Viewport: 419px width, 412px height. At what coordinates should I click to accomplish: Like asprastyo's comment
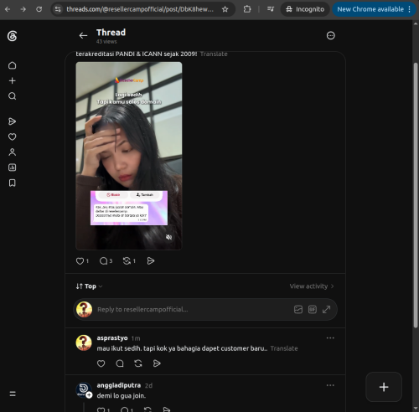pyautogui.click(x=101, y=363)
